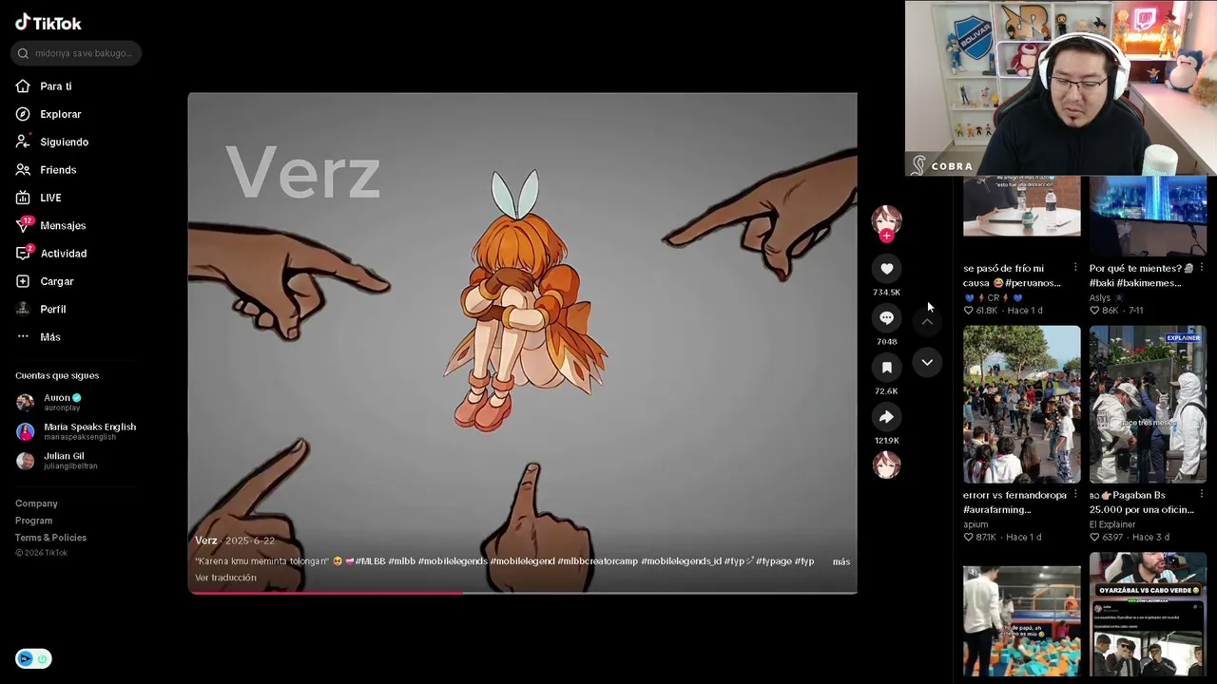1217x684 pixels.
Task: Expand the caption with 'más'
Action: (x=841, y=561)
